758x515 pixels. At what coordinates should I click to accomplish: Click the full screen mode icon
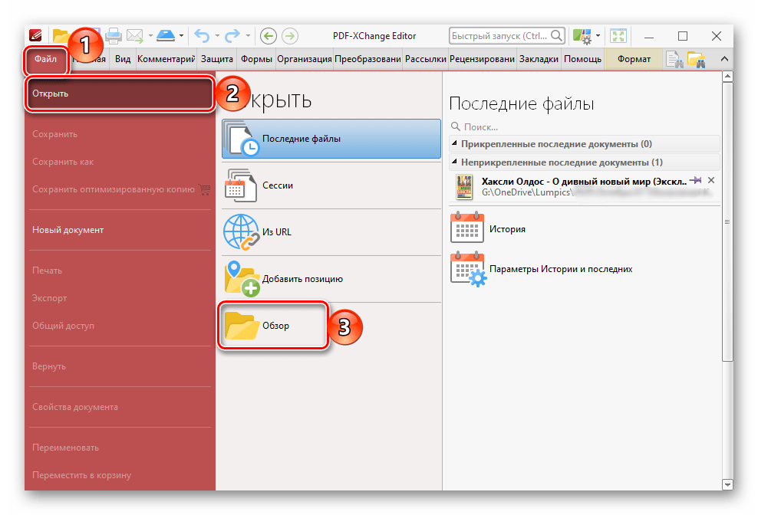coord(618,36)
